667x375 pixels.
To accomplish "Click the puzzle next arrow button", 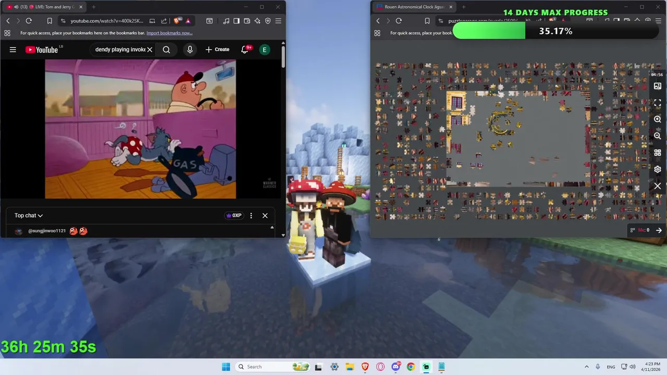I will click(659, 230).
